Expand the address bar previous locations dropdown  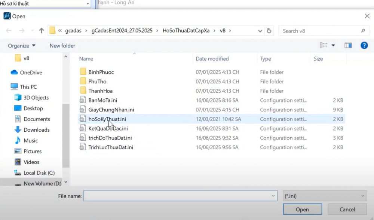pyautogui.click(x=260, y=31)
